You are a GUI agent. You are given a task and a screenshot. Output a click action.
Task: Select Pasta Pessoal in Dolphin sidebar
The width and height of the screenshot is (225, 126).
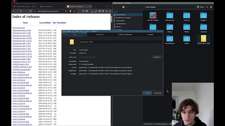point(128,15)
